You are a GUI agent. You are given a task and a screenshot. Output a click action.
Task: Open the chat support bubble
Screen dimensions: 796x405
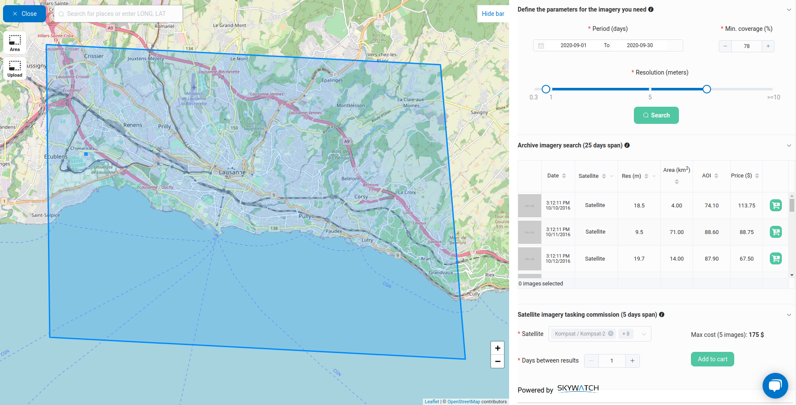775,385
